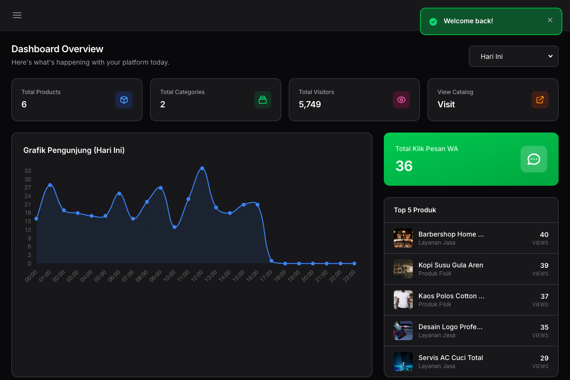This screenshot has height=380, width=570.
Task: Open the Total Categories card
Action: click(216, 100)
